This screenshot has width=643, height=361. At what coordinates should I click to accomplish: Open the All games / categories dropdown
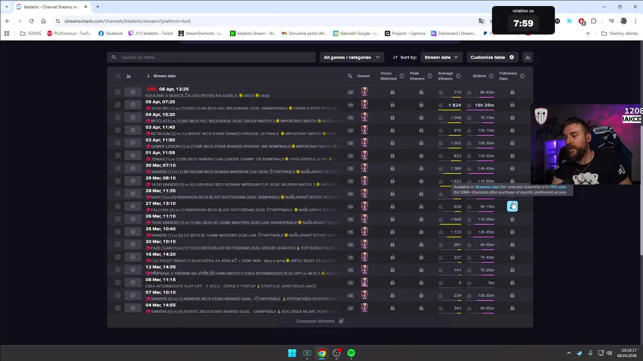tap(352, 57)
